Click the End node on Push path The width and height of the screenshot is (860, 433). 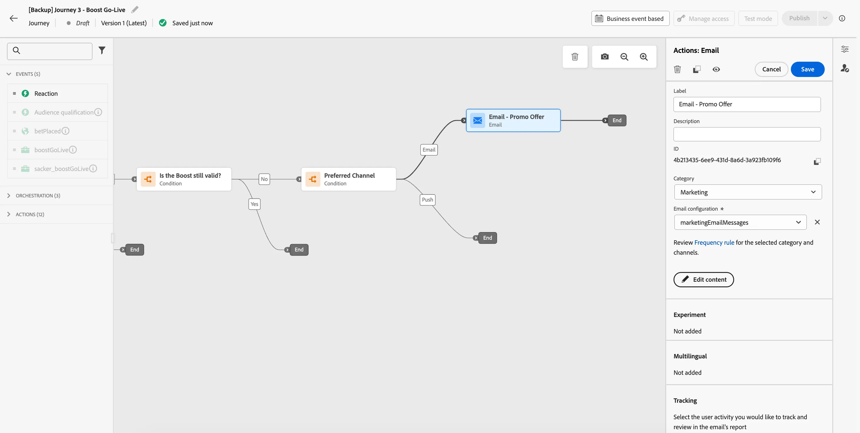coord(487,238)
